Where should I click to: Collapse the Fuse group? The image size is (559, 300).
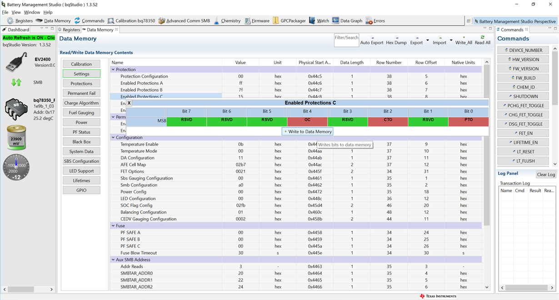[x=113, y=225]
